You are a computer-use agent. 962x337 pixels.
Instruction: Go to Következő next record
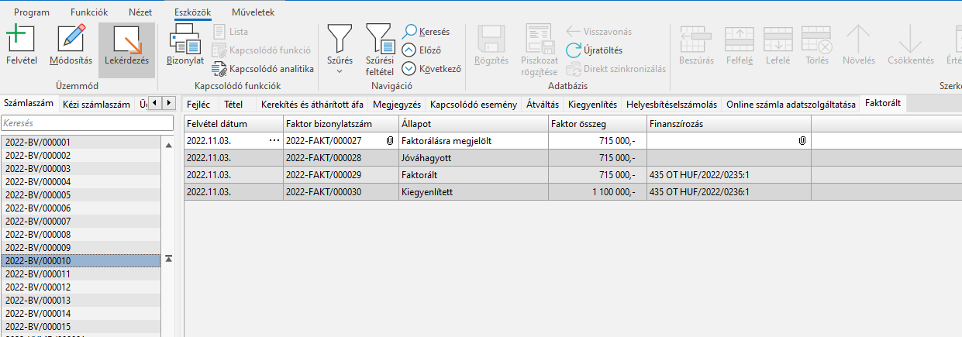coord(410,69)
